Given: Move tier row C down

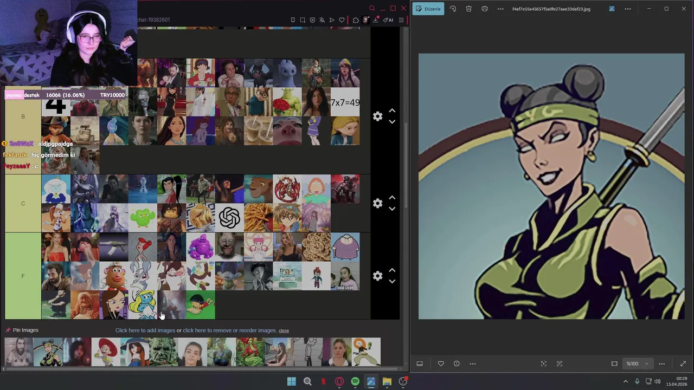Looking at the screenshot, I should 392,209.
